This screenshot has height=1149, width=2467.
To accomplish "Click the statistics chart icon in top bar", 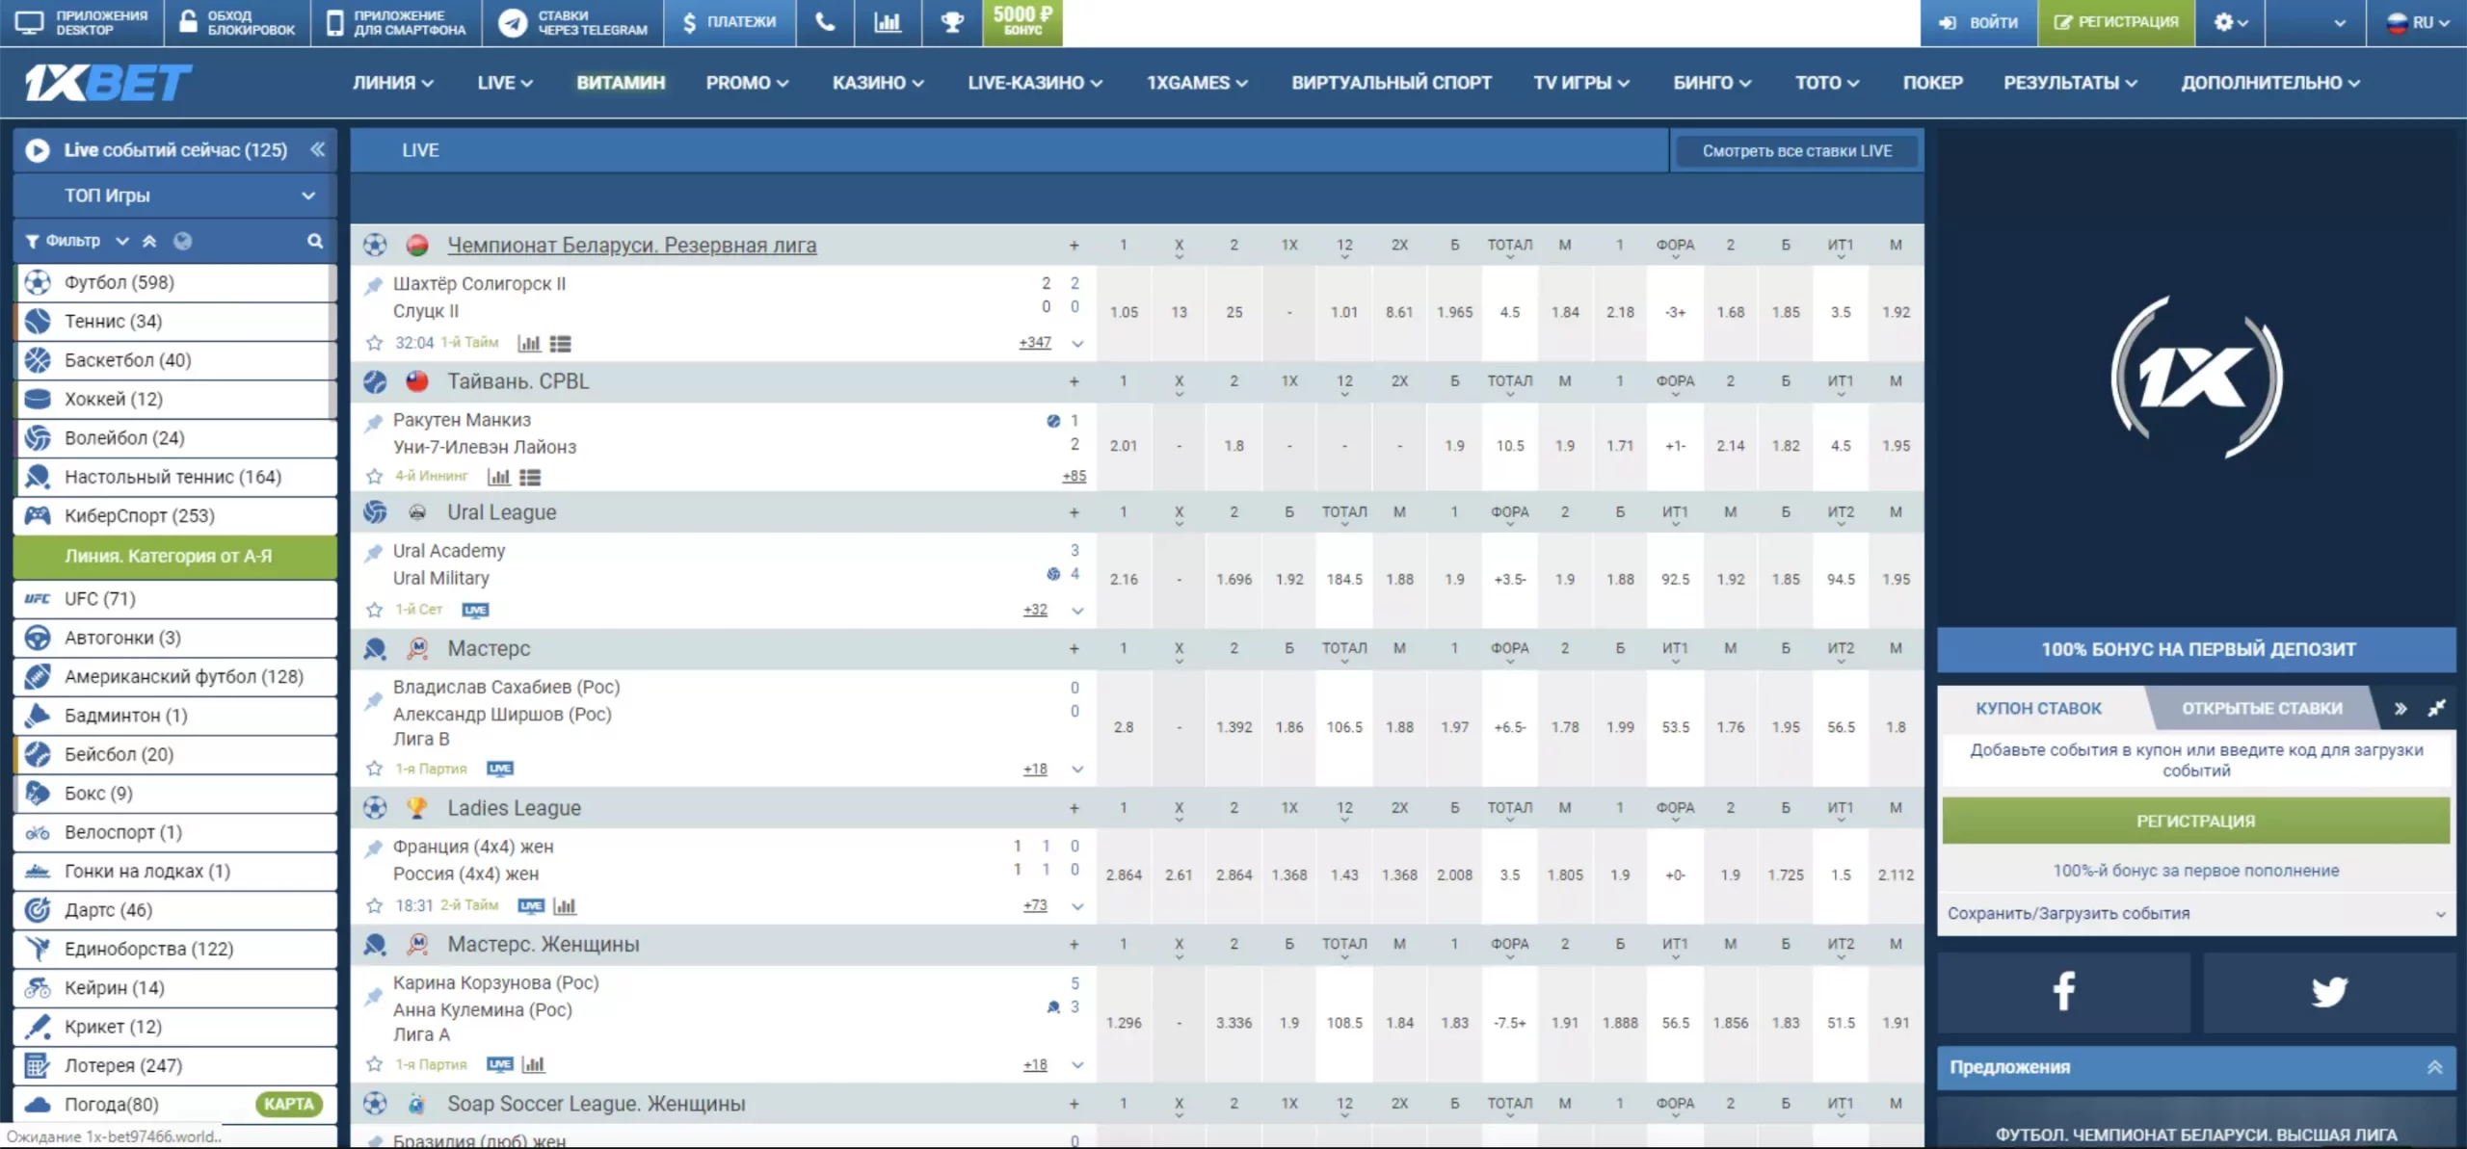I will pyautogui.click(x=888, y=22).
